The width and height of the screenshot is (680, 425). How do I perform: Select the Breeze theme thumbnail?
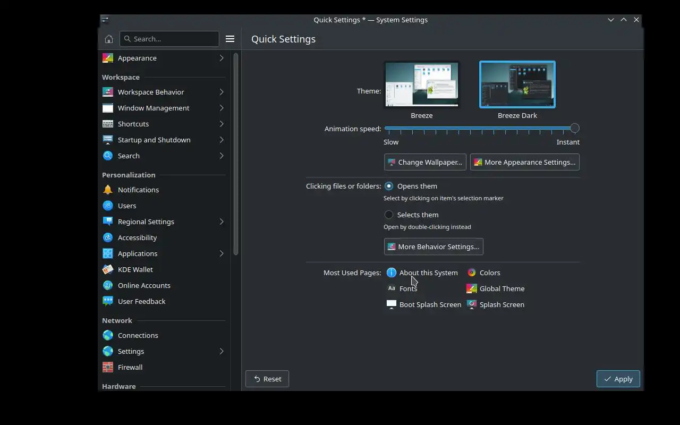click(422, 84)
